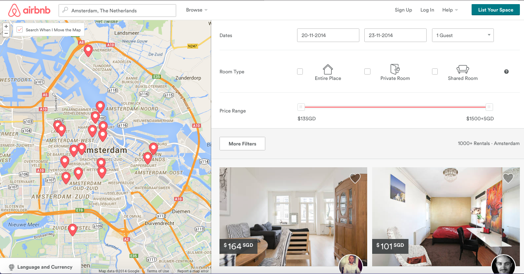This screenshot has height=274, width=524.
Task: Check the Entire Place checkbox
Action: click(300, 72)
